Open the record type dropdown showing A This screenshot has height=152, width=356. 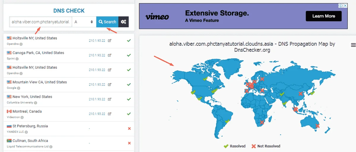84,22
